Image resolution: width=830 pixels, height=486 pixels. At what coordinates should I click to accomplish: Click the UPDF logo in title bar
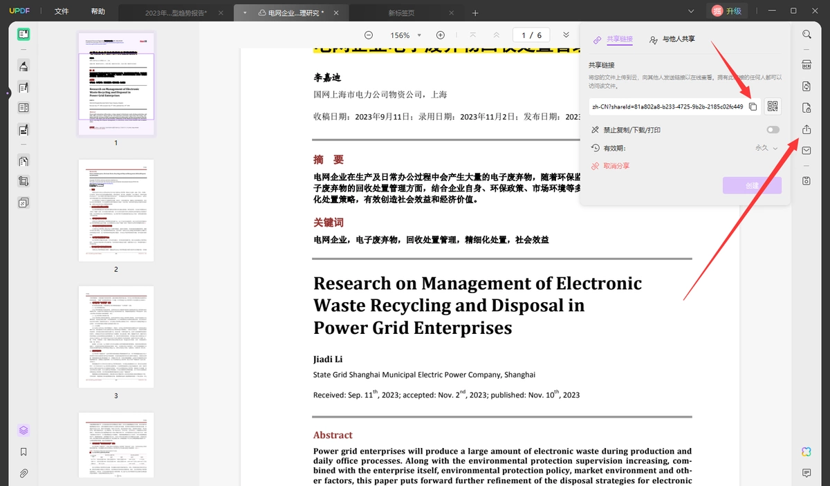pyautogui.click(x=19, y=12)
